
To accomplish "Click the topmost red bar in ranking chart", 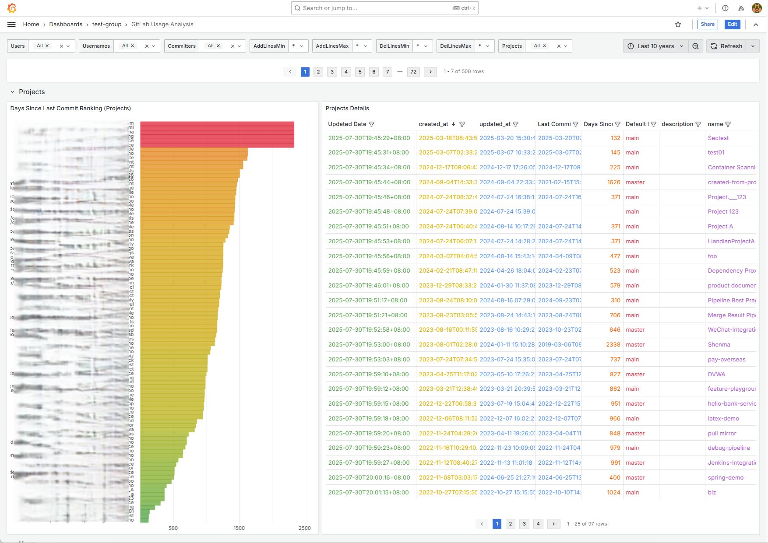I will pyautogui.click(x=217, y=124).
